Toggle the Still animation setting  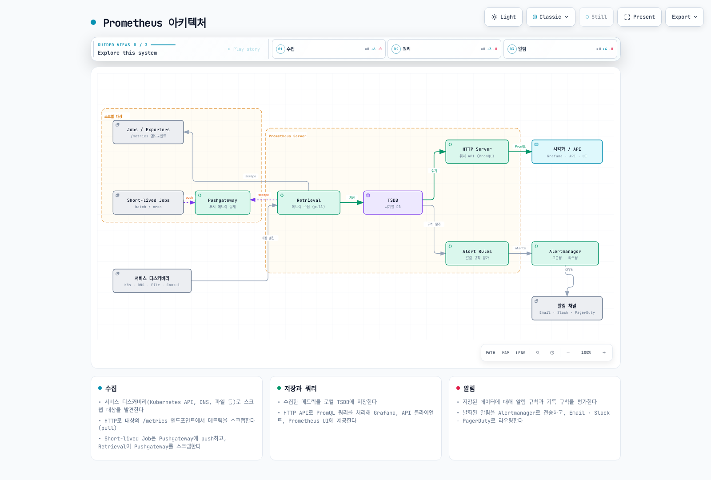(x=596, y=17)
